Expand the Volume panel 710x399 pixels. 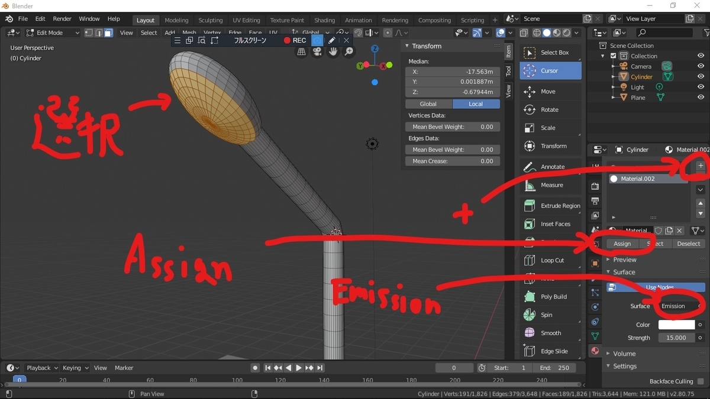[624, 353]
